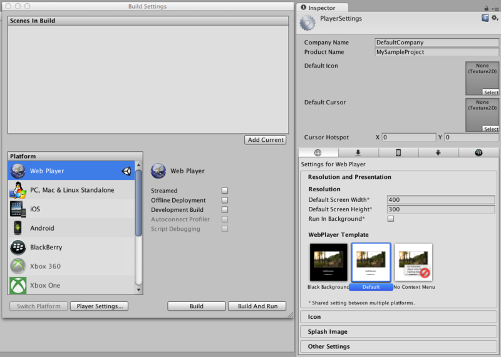Select the green Xbox One icon
This screenshot has height=357, width=501.
[18, 285]
